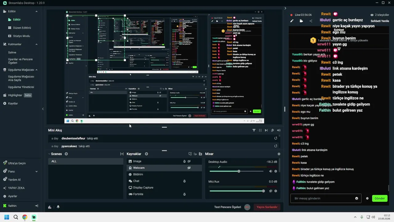Open chat settings gear beside Gönder
The height and width of the screenshot is (222, 394).
pyautogui.click(x=367, y=198)
